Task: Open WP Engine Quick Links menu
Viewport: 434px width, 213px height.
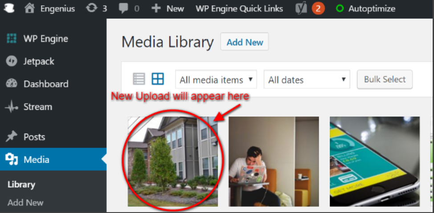Action: point(239,9)
